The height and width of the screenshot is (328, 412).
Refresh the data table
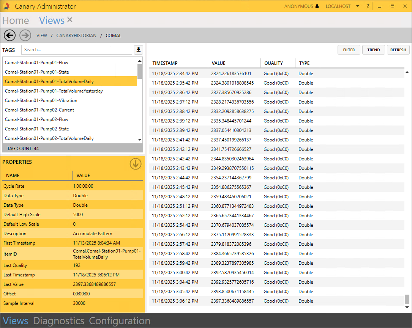(398, 50)
